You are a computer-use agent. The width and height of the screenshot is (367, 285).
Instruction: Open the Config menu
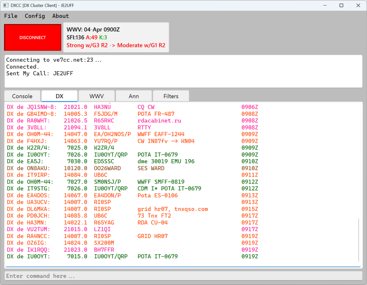pyautogui.click(x=35, y=16)
